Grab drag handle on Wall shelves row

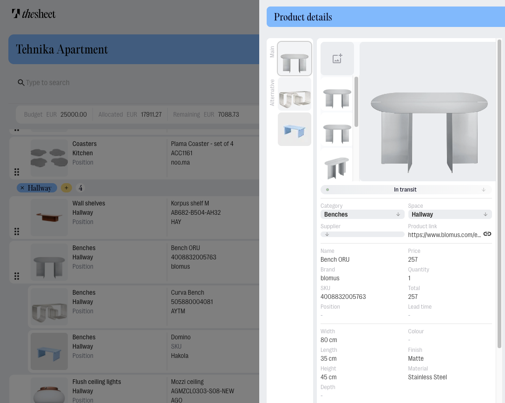pos(17,231)
